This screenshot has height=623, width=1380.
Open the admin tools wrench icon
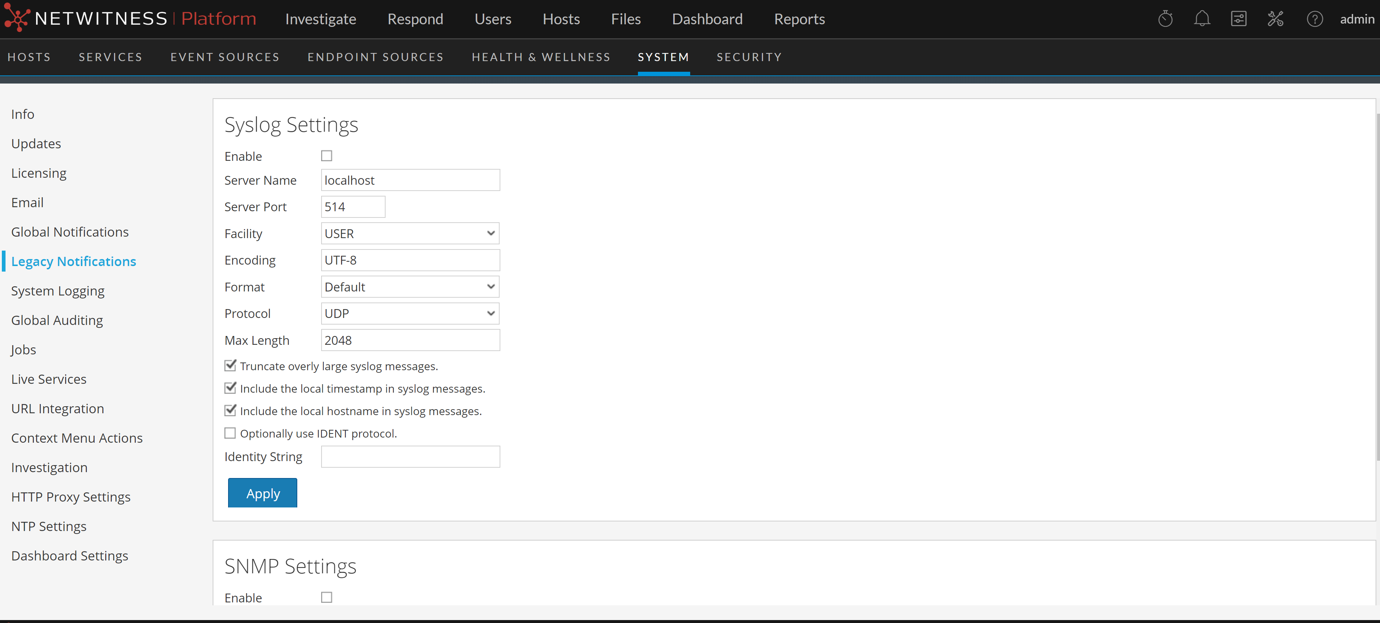(x=1276, y=19)
